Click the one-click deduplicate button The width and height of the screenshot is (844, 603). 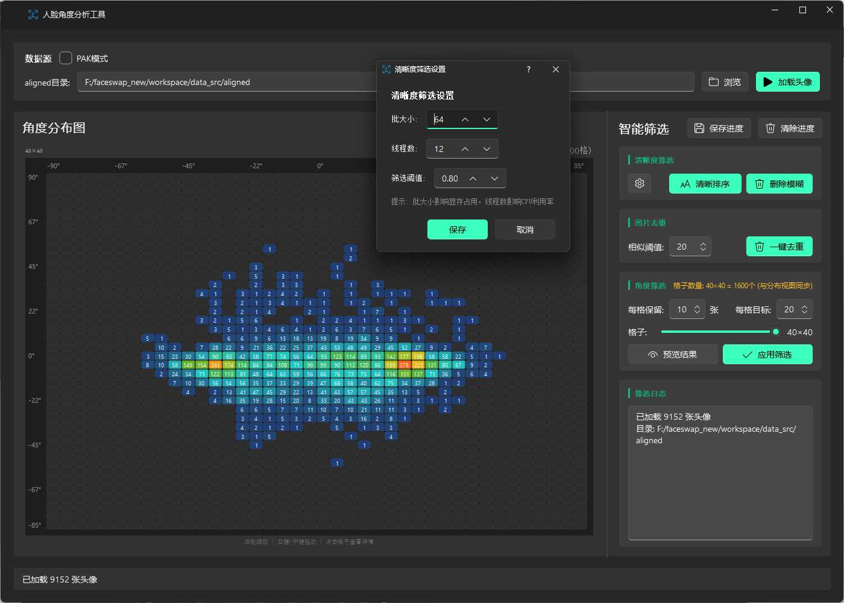[x=779, y=247]
